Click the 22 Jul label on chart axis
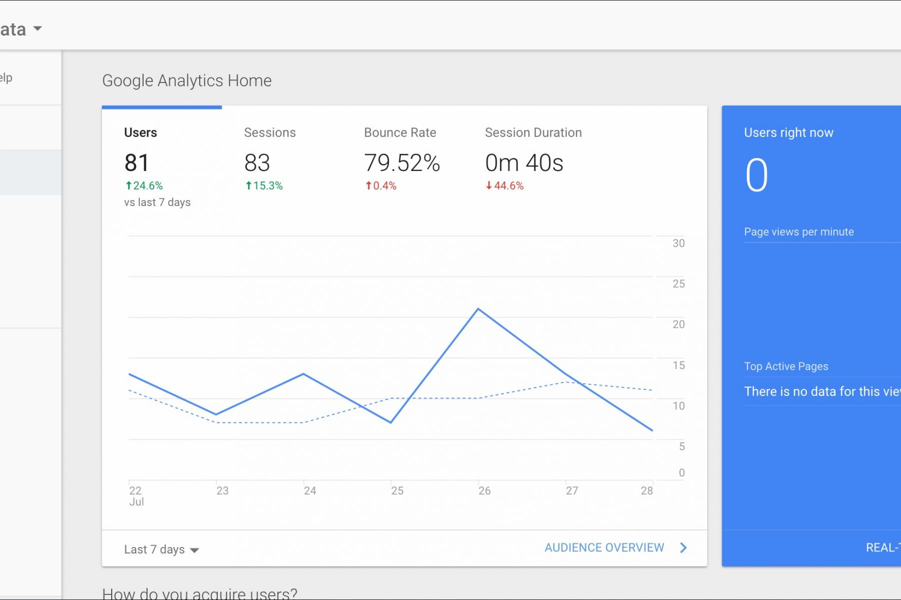Screen dimensions: 901x600 [x=136, y=496]
